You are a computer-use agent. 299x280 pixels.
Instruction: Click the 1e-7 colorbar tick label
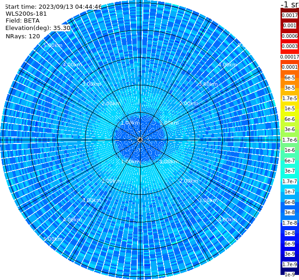(x=290, y=191)
